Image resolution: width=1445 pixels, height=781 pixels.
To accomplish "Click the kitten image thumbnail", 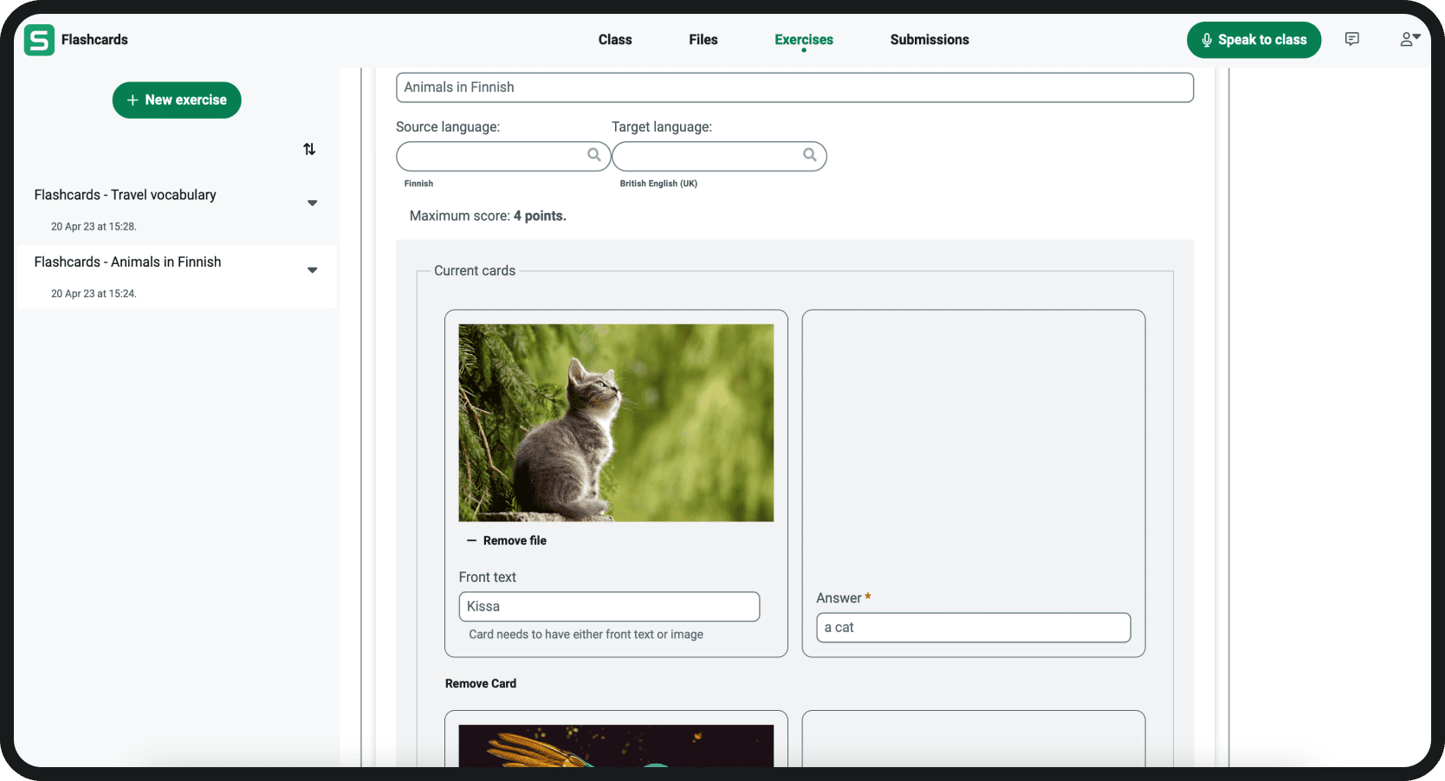I will tap(615, 423).
